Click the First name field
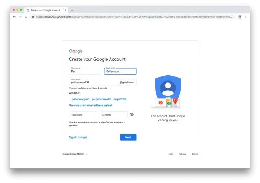 85,71
